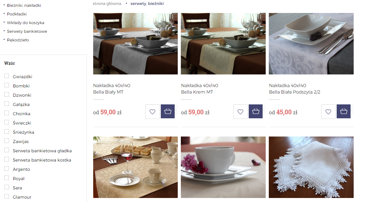Open Bieżniki, nakładki category
Image resolution: width=366 pixels, height=202 pixels.
tap(24, 5)
